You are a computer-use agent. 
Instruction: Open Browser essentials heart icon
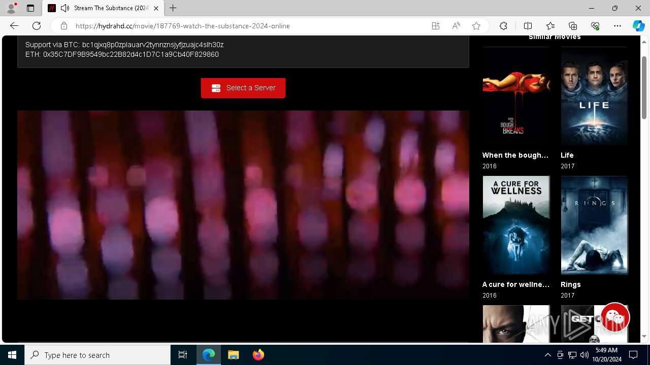595,26
